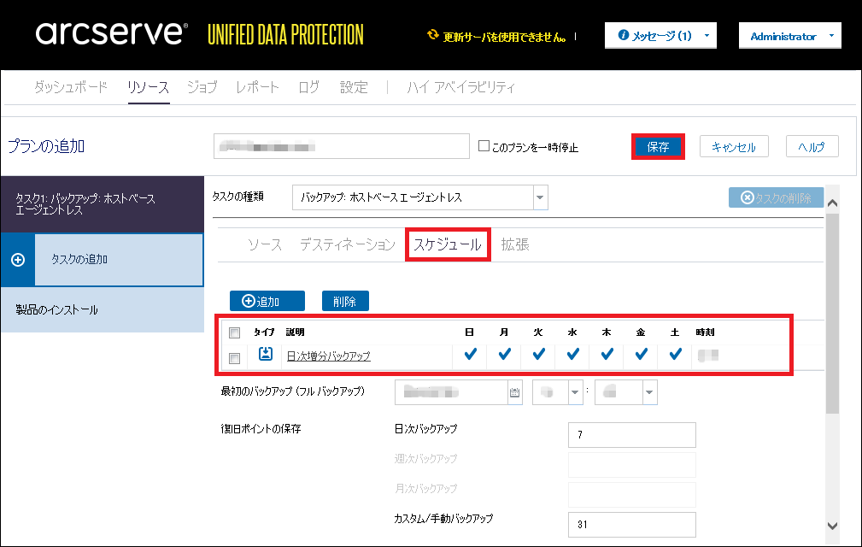The width and height of the screenshot is (862, 547).
Task: Toggle the Sunday (日) checkmark
Action: click(470, 354)
